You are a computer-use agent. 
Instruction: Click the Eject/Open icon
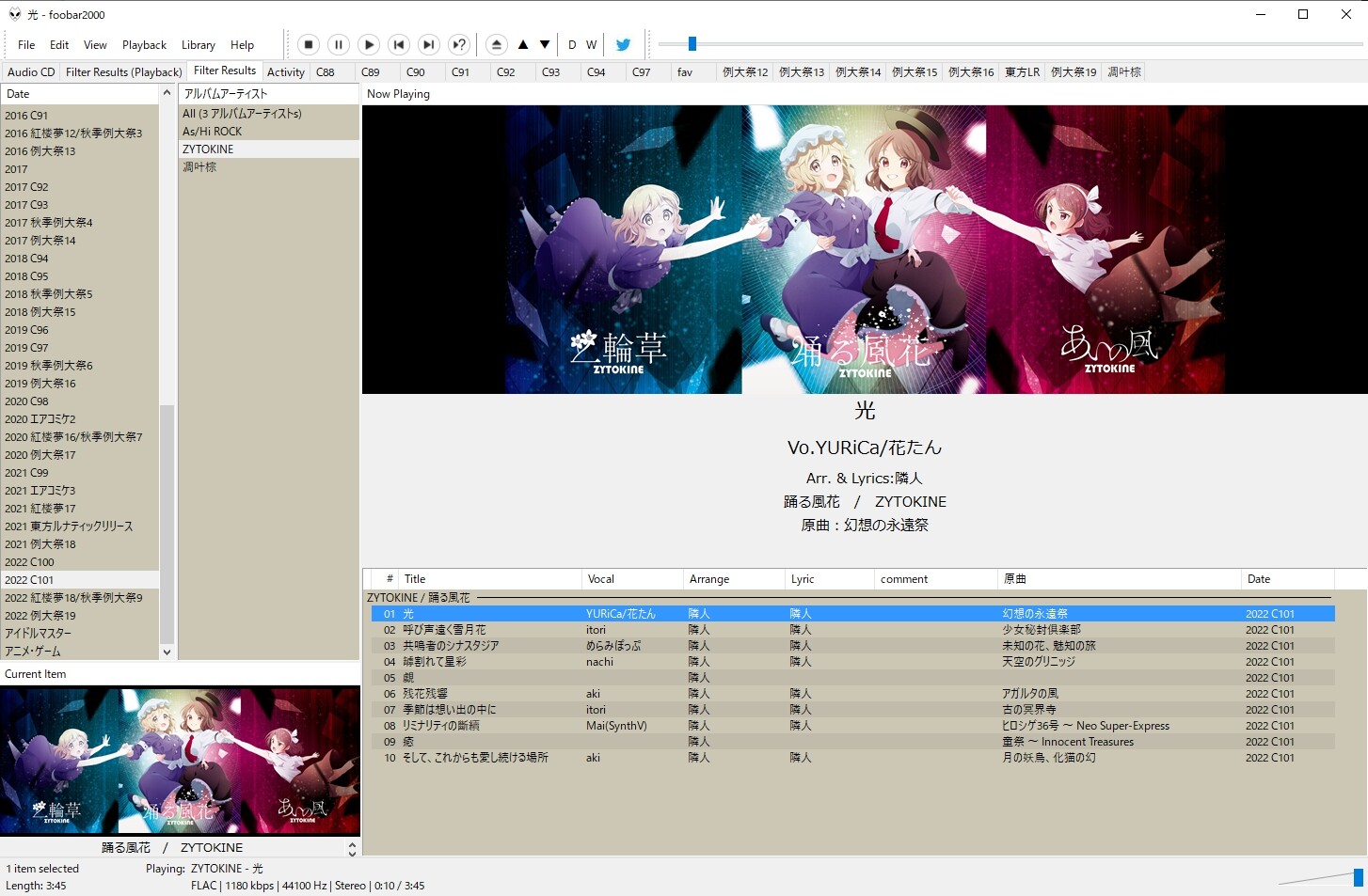pyautogui.click(x=497, y=44)
